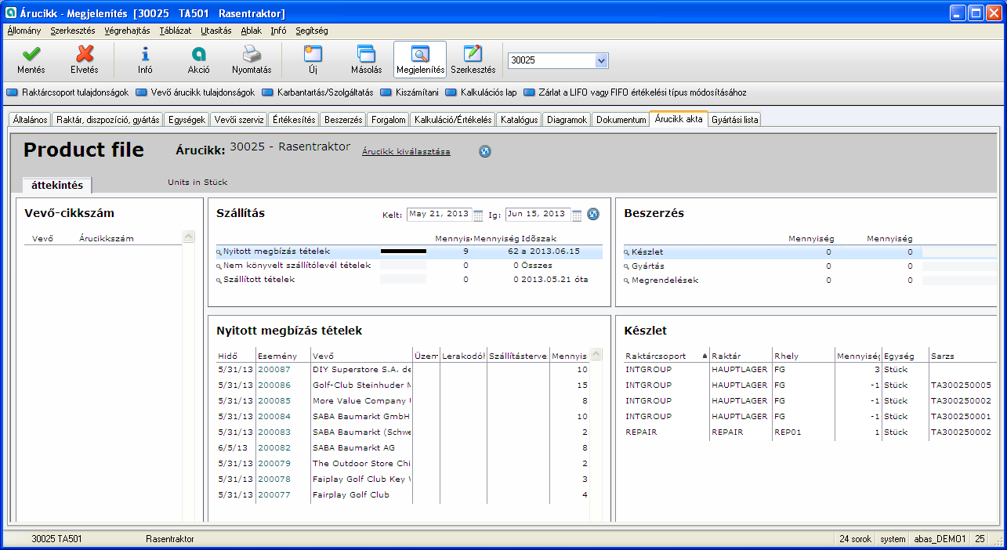Viewport: 1007px width, 550px height.
Task: Open order link 200087
Action: (273, 369)
